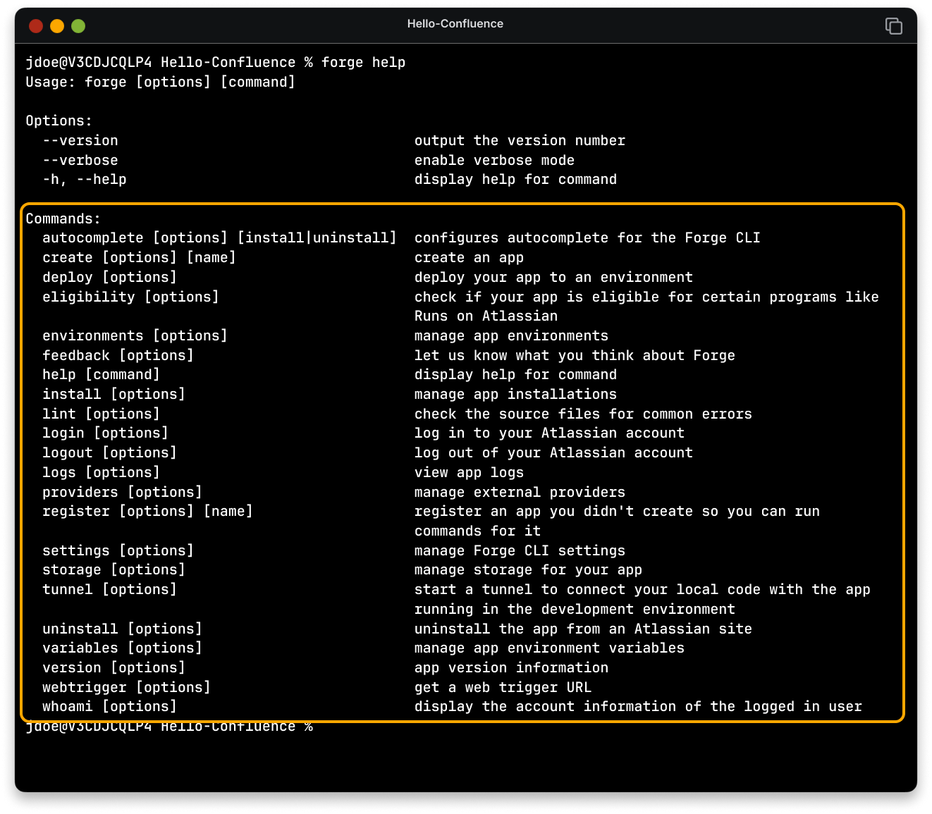Image resolution: width=932 pixels, height=814 pixels.
Task: Click the 'environments [options]' command
Action: click(135, 335)
